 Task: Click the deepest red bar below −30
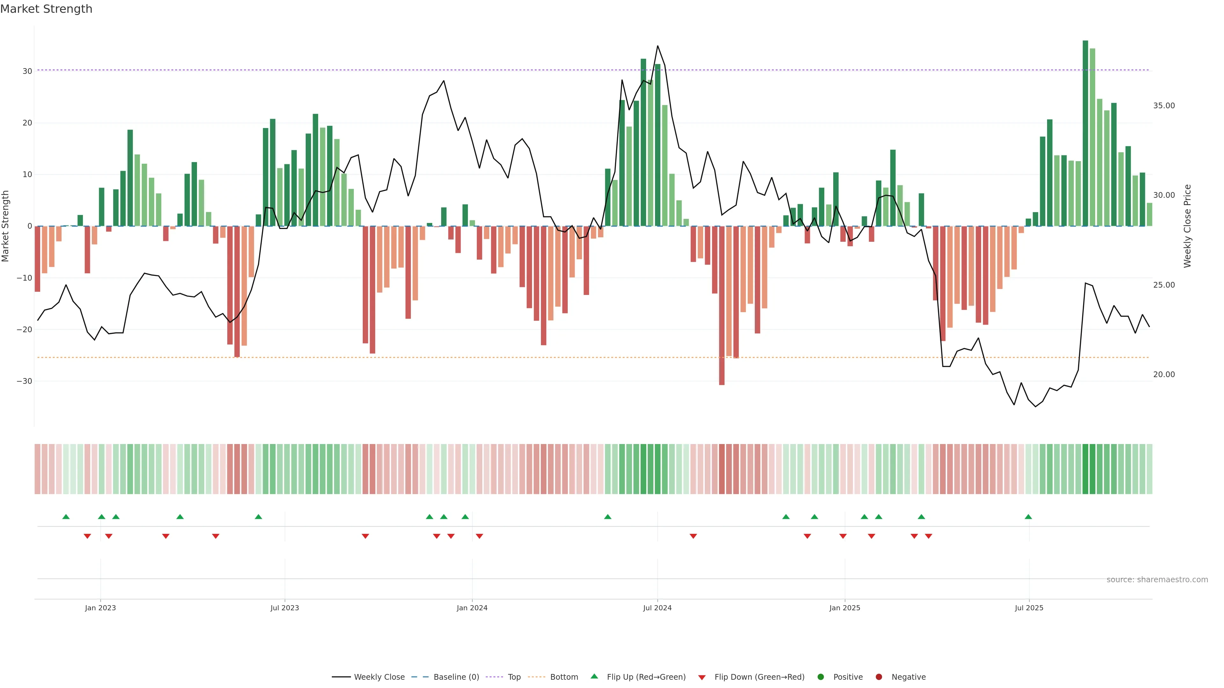click(722, 305)
